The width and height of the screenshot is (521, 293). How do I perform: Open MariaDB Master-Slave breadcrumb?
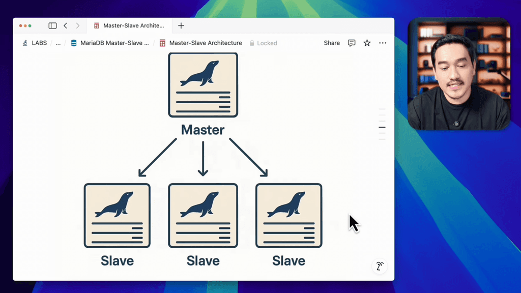[x=110, y=43]
